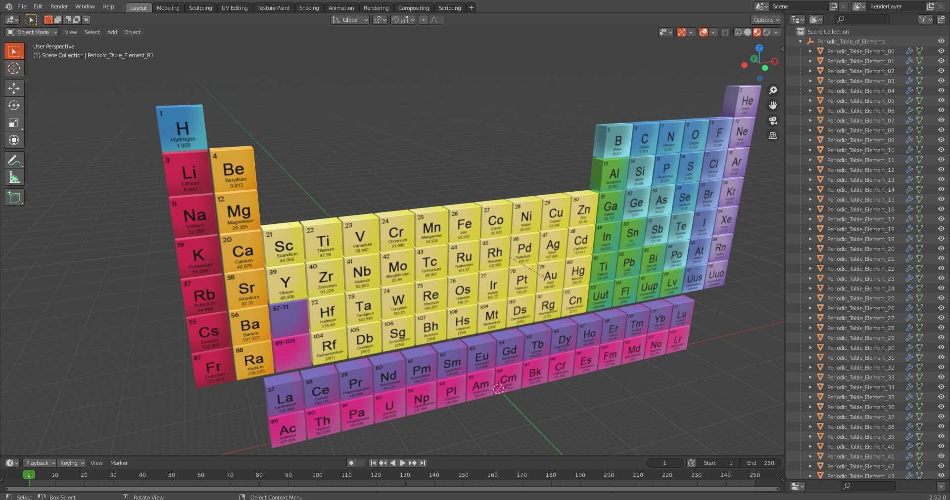Select the Annotate tool

pyautogui.click(x=14, y=160)
